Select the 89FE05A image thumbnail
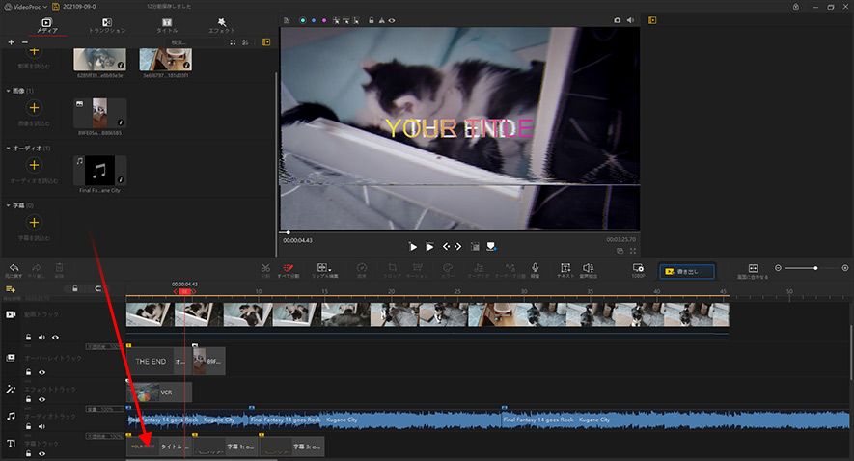854x461 pixels. [x=99, y=113]
